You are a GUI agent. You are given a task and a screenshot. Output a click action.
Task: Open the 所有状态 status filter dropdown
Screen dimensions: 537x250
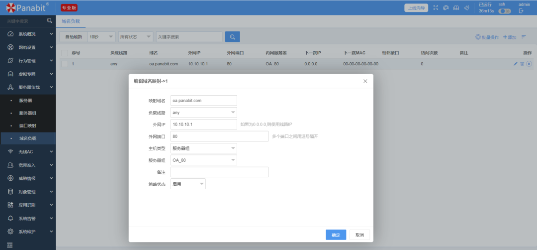pos(136,37)
